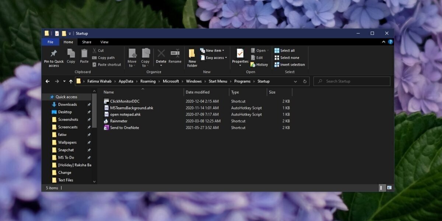Open the File menu tab
442x221 pixels.
point(50,42)
